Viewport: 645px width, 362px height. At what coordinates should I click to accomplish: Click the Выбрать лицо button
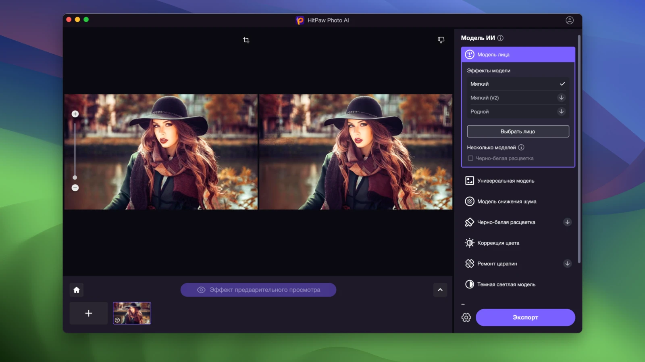pyautogui.click(x=518, y=132)
